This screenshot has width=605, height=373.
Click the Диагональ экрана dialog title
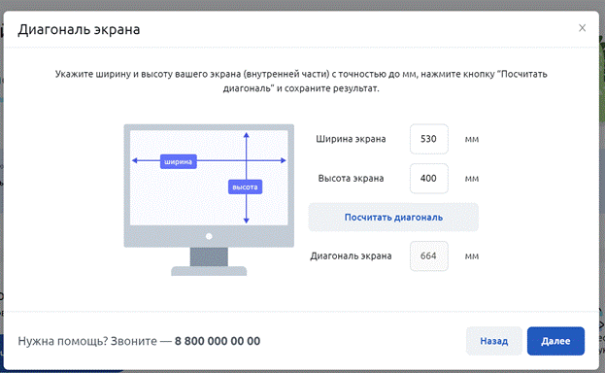pyautogui.click(x=79, y=29)
